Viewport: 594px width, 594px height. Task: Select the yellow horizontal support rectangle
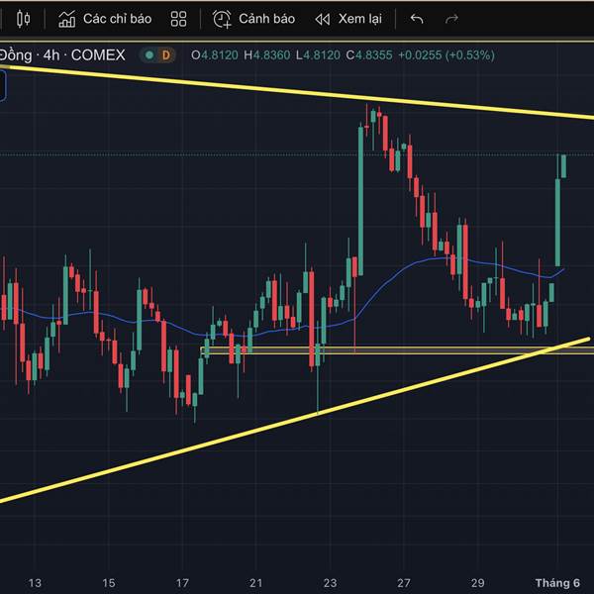[397, 350]
